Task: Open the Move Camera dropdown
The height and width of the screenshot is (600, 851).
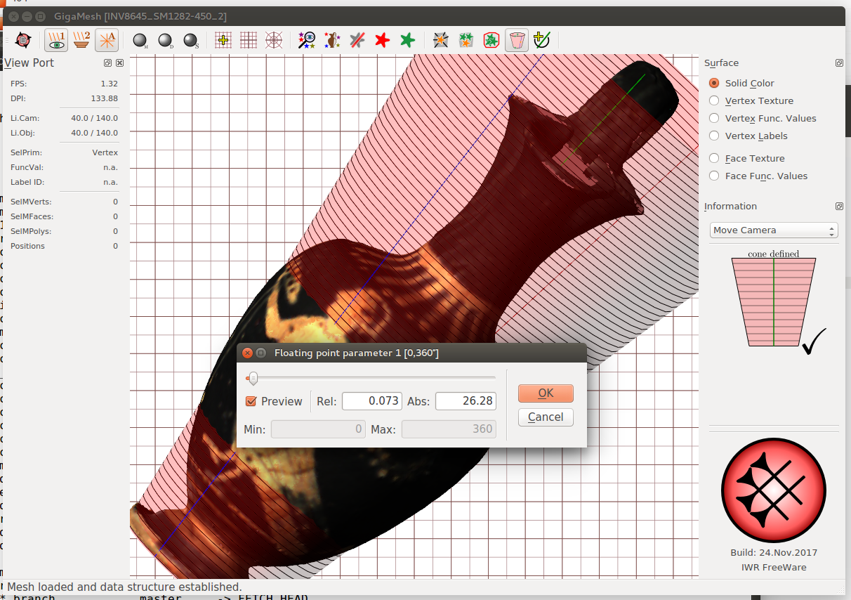Action: pos(773,230)
